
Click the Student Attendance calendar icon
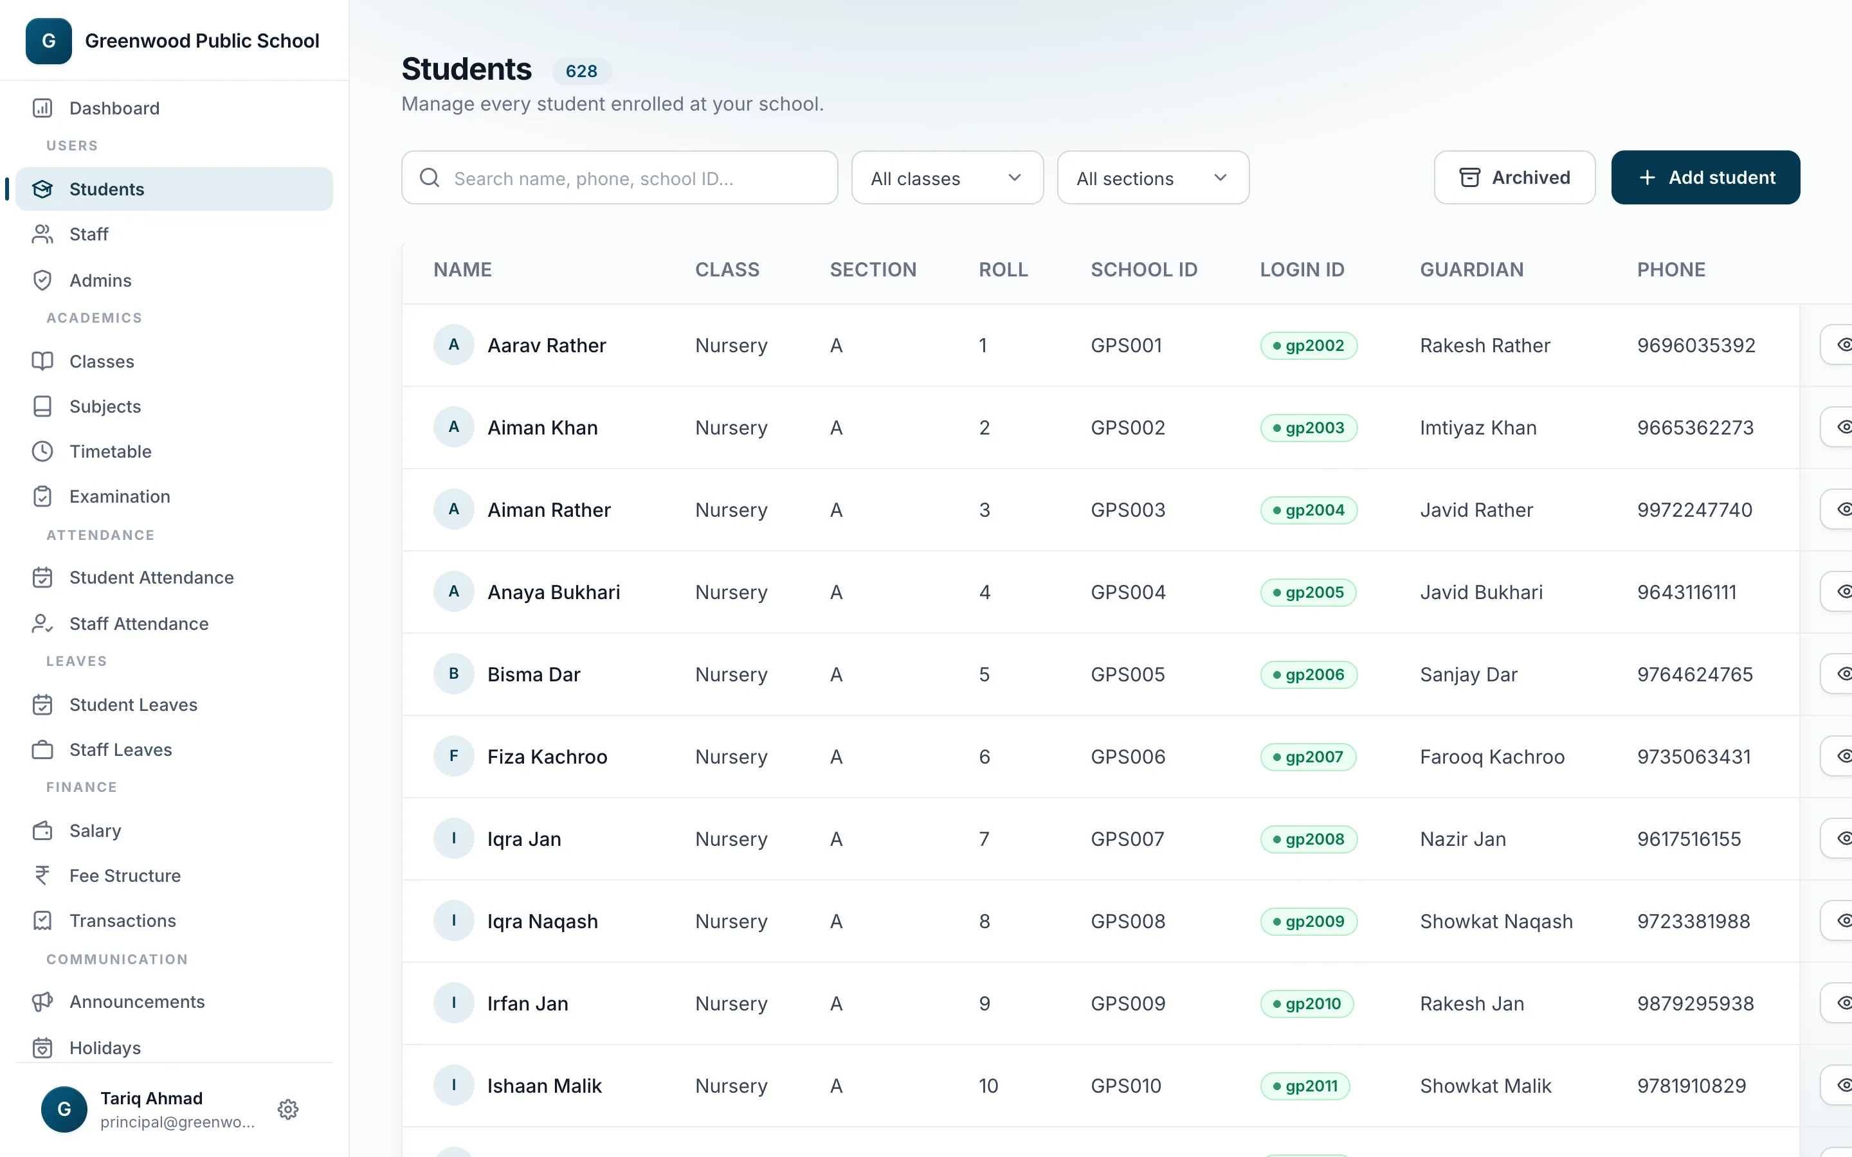43,578
